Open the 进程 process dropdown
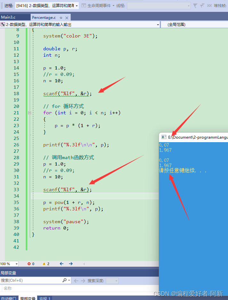 (47, 6)
